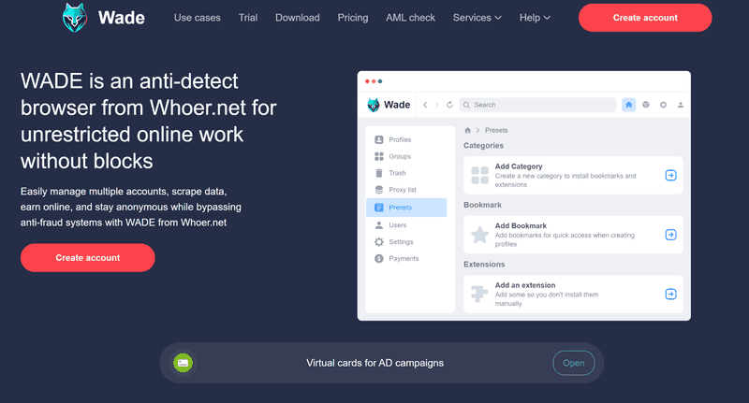Click the green virtual card icon
The width and height of the screenshot is (749, 403).
(x=183, y=363)
